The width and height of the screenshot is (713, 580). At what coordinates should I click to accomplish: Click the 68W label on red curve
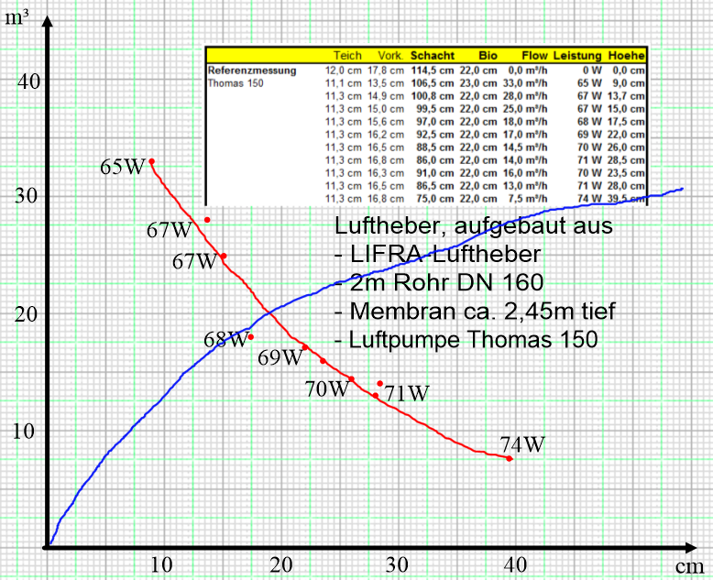point(226,340)
